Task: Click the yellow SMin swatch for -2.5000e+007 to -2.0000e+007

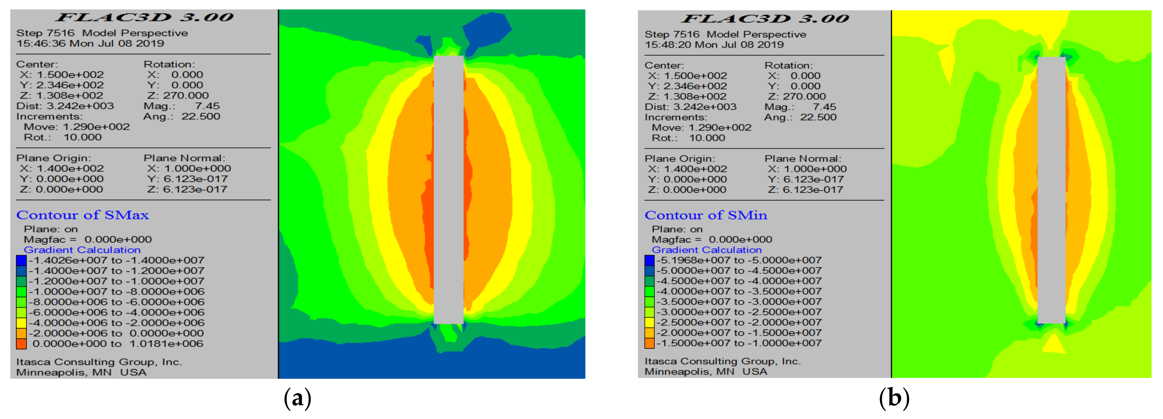Action: click(x=649, y=322)
